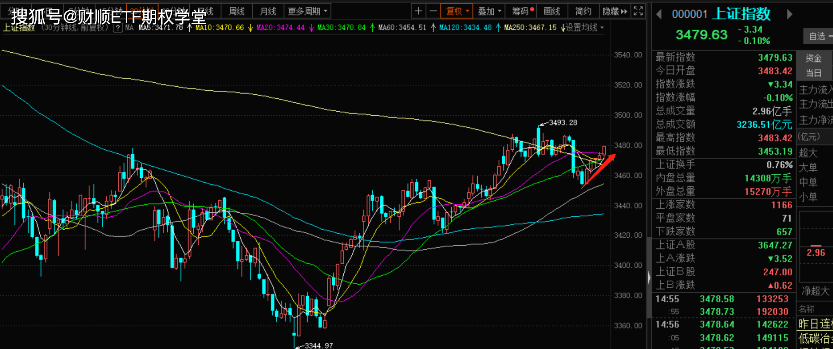Click the zoom out minus button
This screenshot has width=833, height=349.
pos(433,11)
